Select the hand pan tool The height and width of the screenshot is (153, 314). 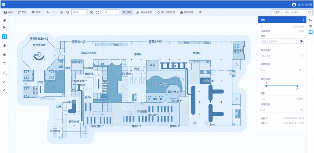tap(4, 20)
